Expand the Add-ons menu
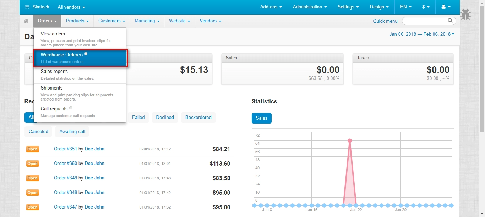485x217 pixels. click(x=271, y=7)
